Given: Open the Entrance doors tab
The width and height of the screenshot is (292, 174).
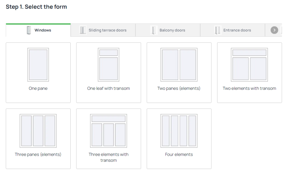Looking at the screenshot, I should [237, 30].
